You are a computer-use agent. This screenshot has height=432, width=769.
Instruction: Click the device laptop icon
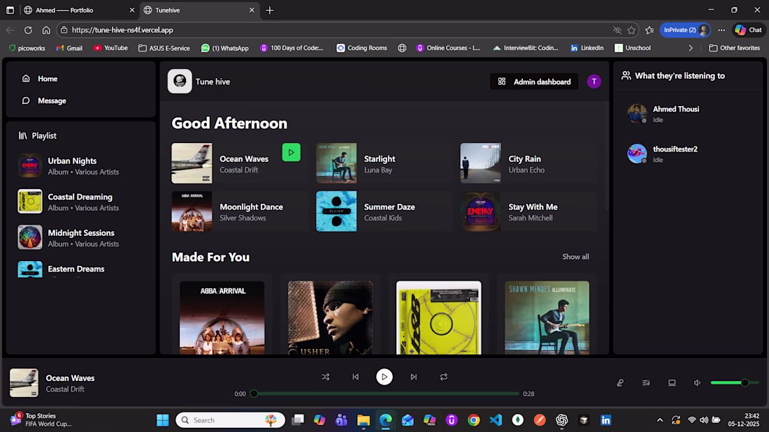[x=672, y=383]
